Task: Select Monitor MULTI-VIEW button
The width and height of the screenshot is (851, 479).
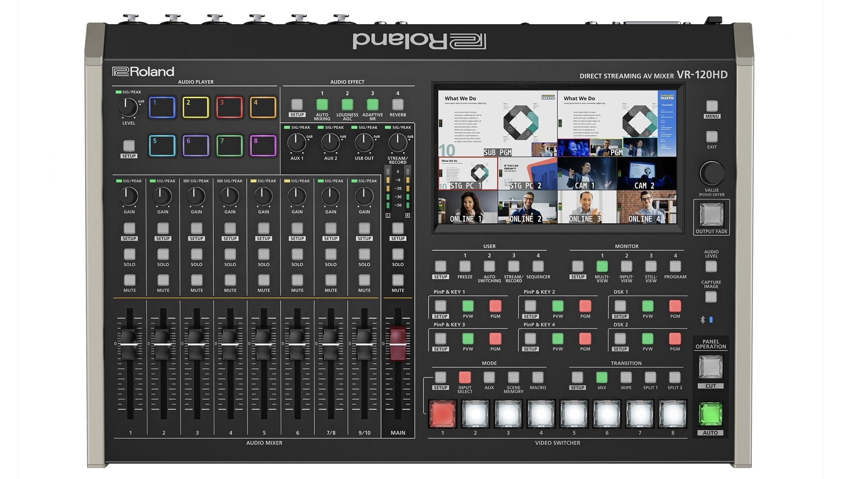Action: click(602, 266)
